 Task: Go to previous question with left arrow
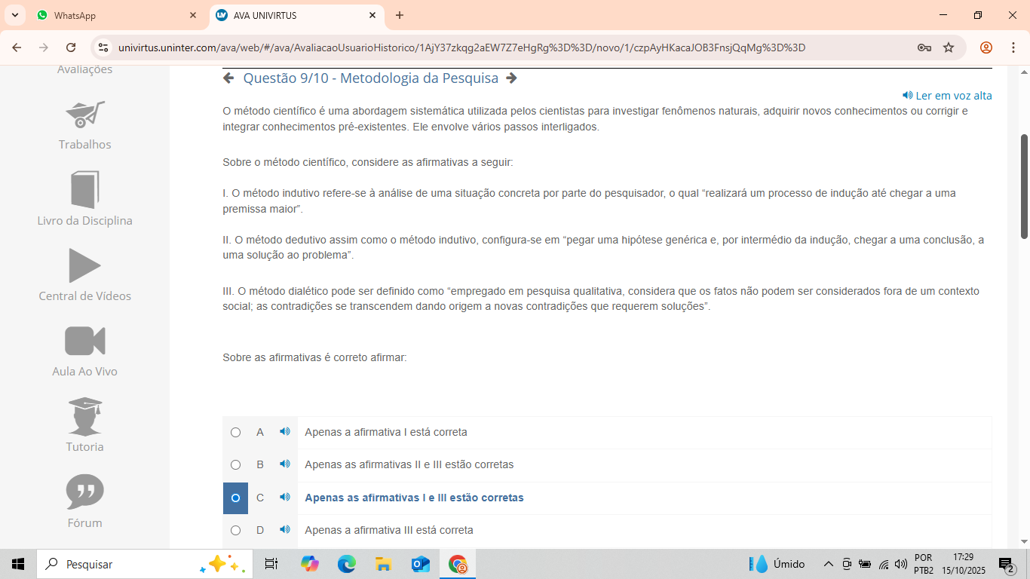click(228, 78)
